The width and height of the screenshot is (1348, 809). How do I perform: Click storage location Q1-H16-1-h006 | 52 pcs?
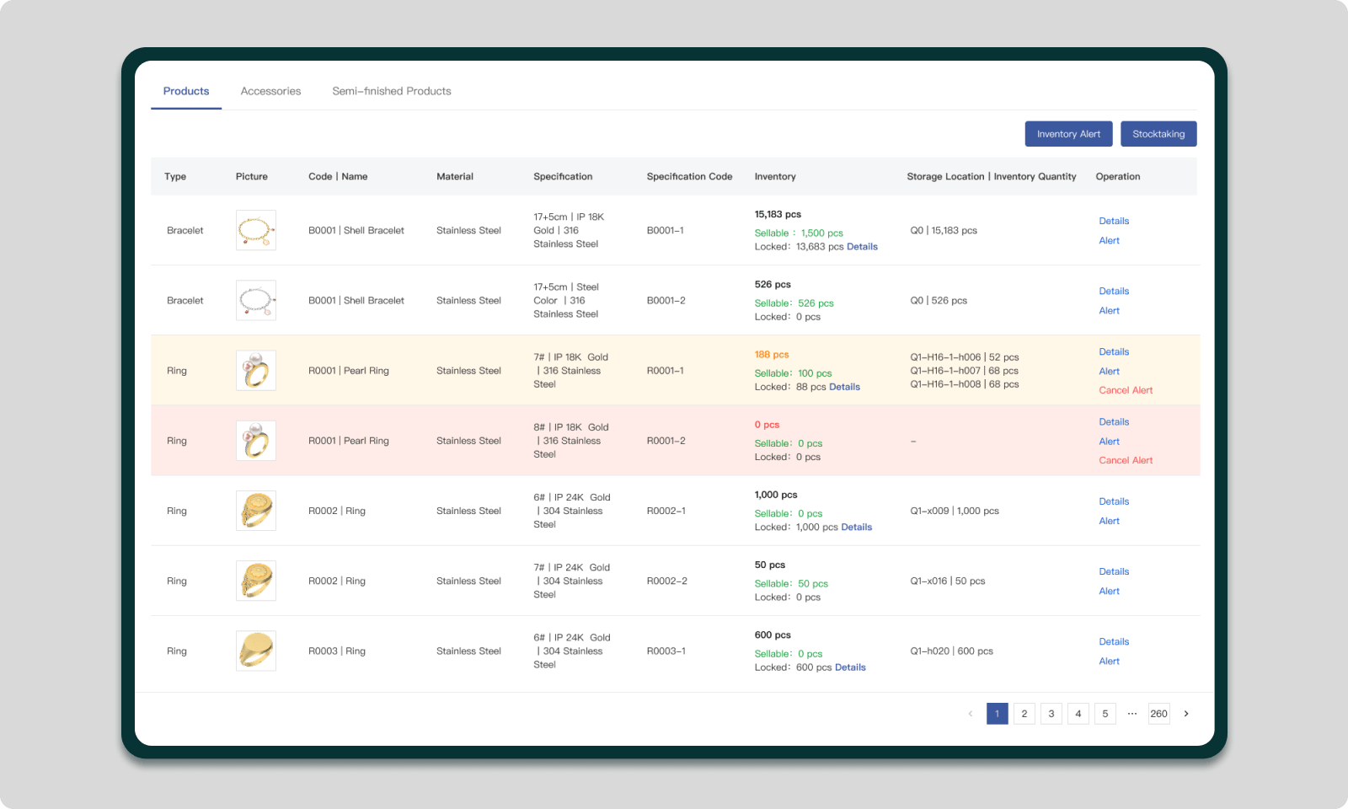click(965, 357)
